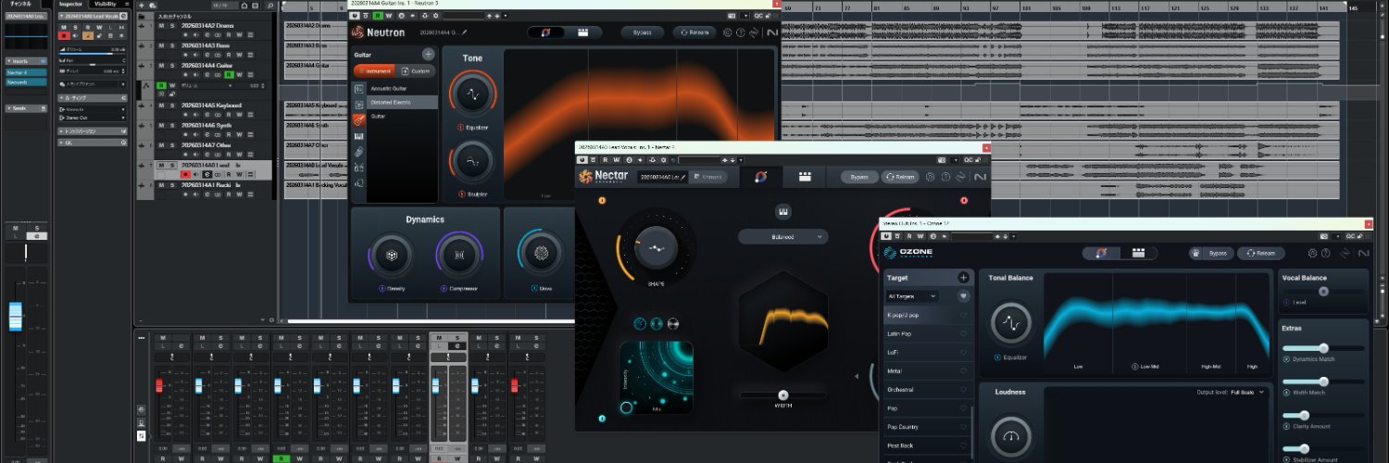Open Ozone settings gear icon
Screen dimensions: 1389x463
tap(1312, 253)
